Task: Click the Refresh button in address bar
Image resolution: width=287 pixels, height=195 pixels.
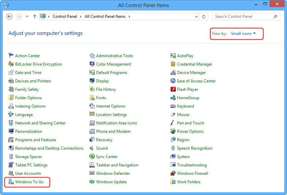Action: 204,16
